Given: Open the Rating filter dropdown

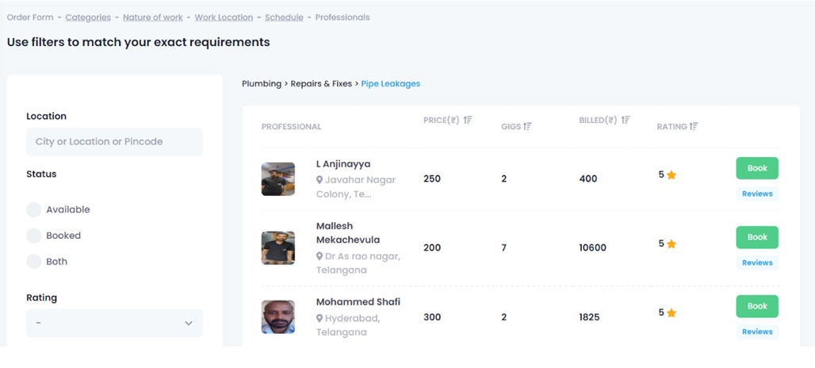Looking at the screenshot, I should 114,323.
